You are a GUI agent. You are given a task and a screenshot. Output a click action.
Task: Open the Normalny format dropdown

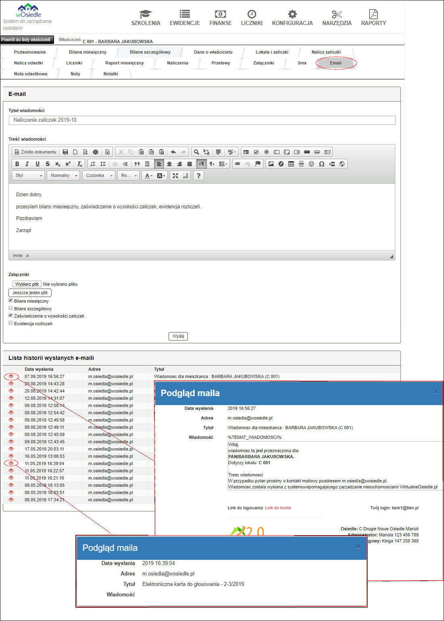pyautogui.click(x=63, y=176)
